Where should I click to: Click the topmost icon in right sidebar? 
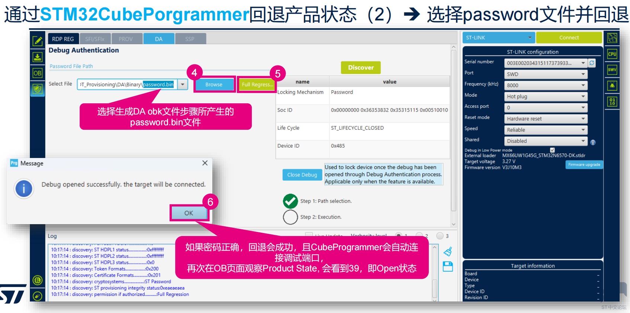[612, 38]
